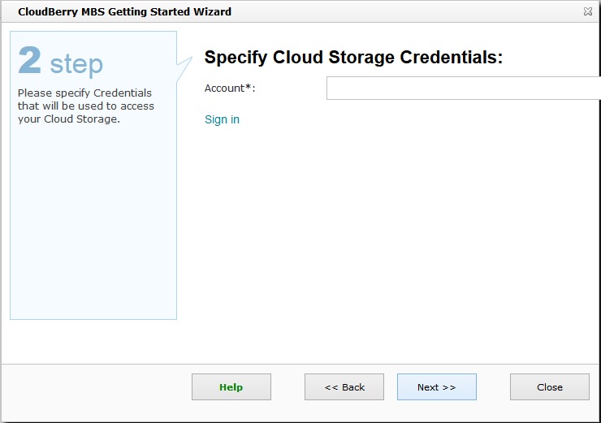The width and height of the screenshot is (601, 423).
Task: Focus the Account text field
Action: pyautogui.click(x=463, y=88)
